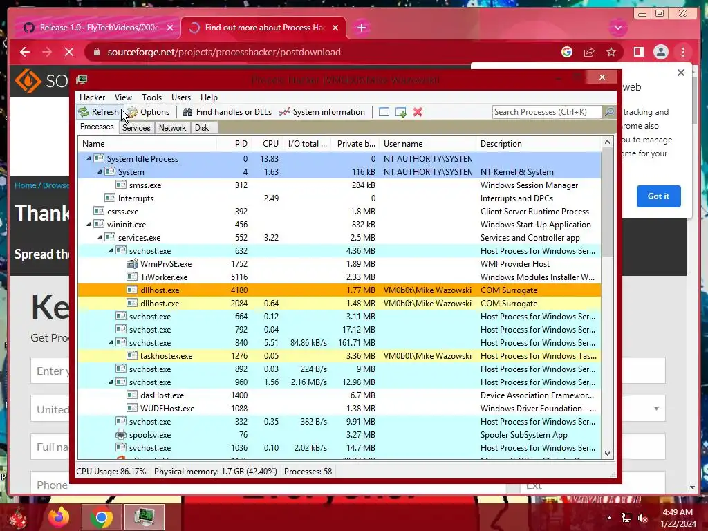Select the TiWorker.exe process

[x=339, y=277]
